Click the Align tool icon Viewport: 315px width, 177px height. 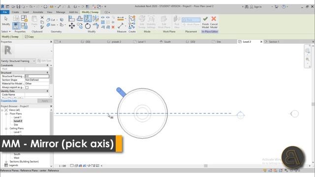coord(71,19)
